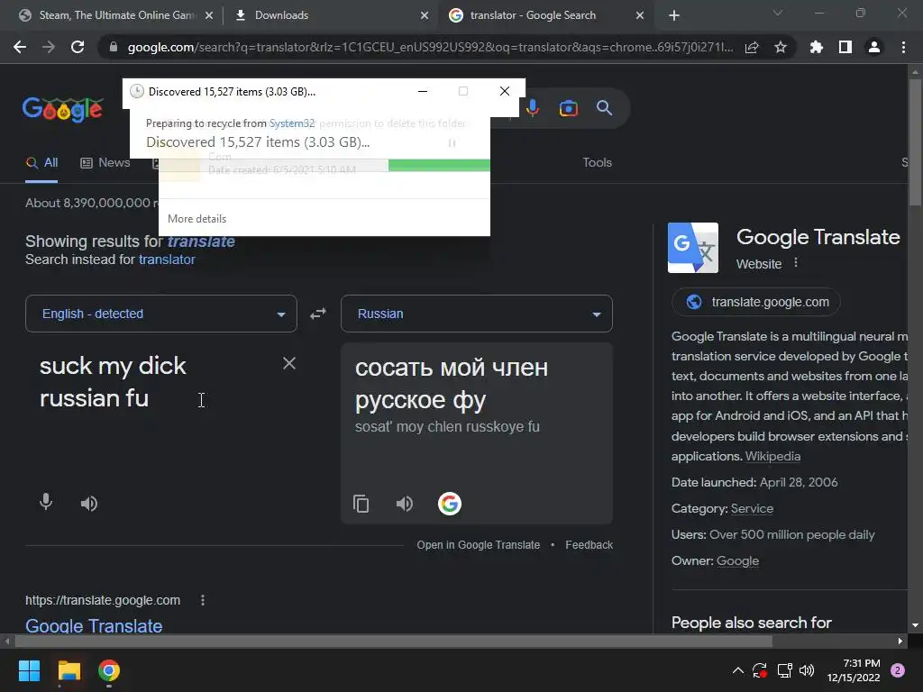Click the round Google G button
Viewport: 923px width, 692px height.
tap(449, 504)
